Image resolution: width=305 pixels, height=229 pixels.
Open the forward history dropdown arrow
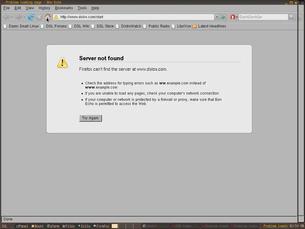pos(24,17)
